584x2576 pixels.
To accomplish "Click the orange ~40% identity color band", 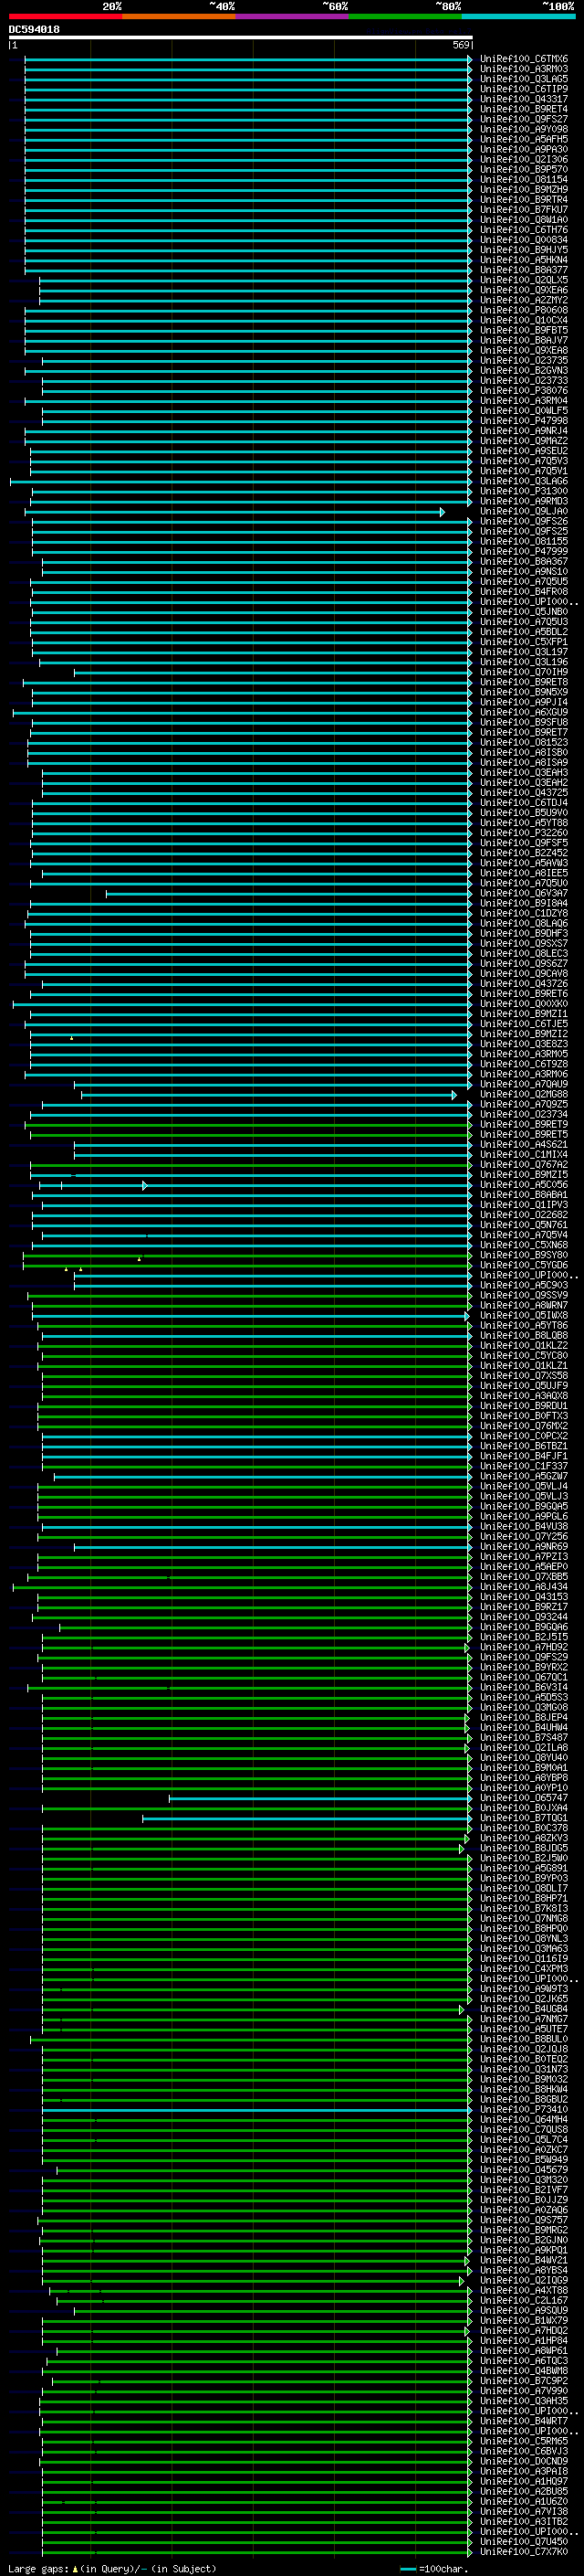I will [x=179, y=16].
